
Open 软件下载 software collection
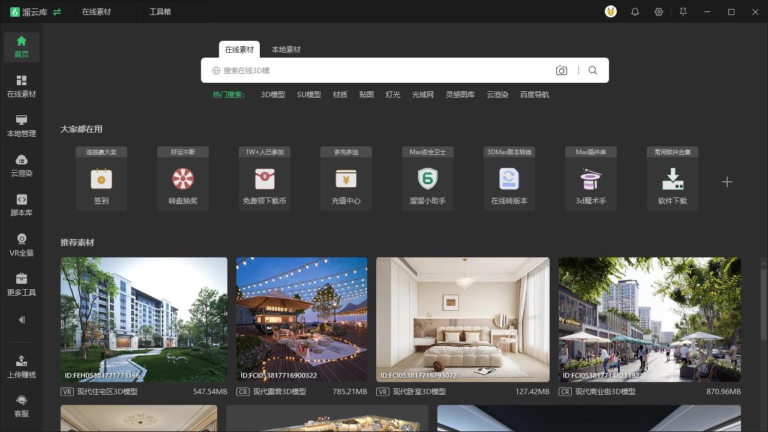[x=672, y=180]
